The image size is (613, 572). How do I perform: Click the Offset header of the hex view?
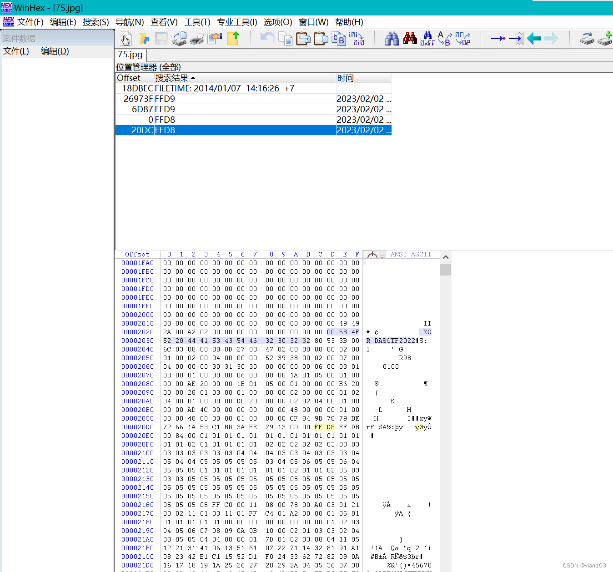[137, 255]
